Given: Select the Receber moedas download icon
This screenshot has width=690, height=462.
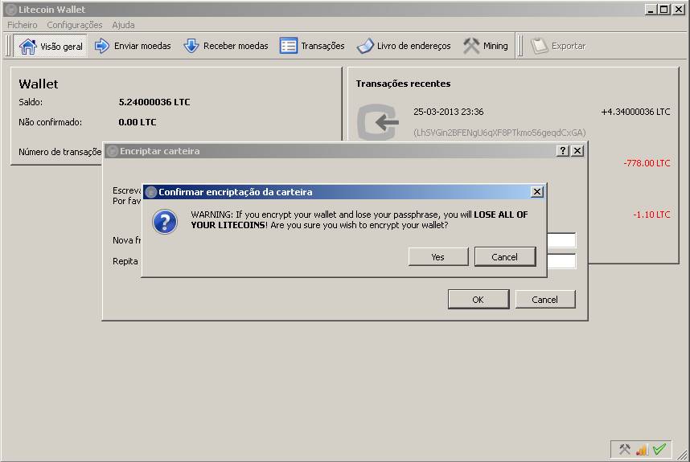Looking at the screenshot, I should [191, 46].
